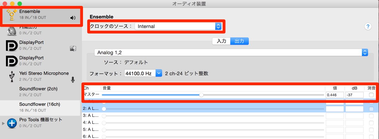
Task: Click the built-in output speaker icon
Action: pos(12,31)
